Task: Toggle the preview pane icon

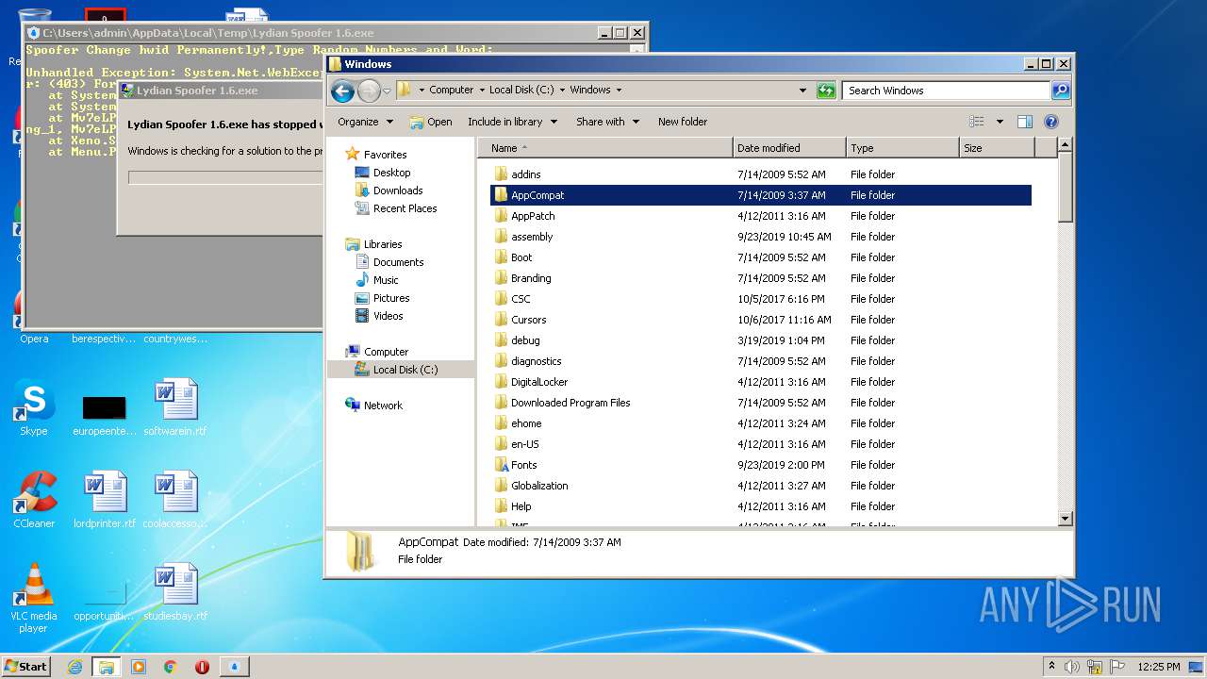Action: pyautogui.click(x=1025, y=122)
